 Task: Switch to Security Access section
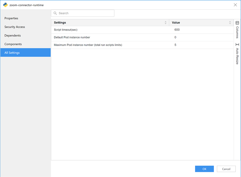tap(15, 27)
